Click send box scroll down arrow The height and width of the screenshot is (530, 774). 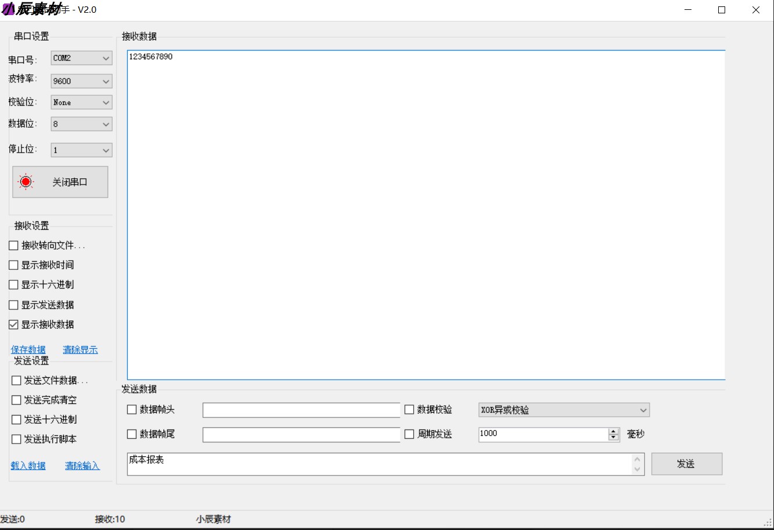(x=637, y=469)
